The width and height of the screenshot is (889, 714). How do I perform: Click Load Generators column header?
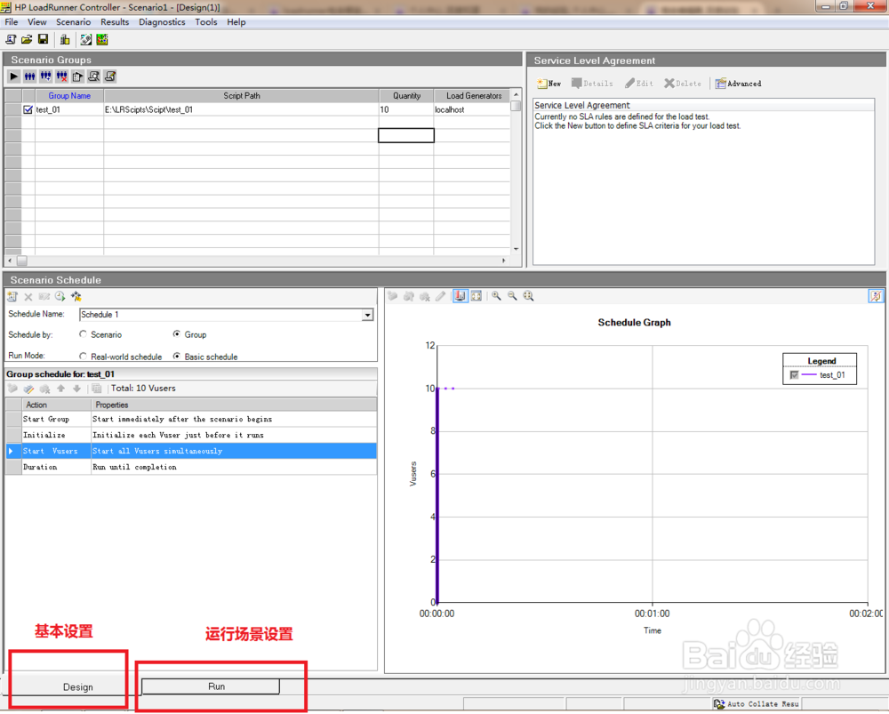[x=473, y=96]
